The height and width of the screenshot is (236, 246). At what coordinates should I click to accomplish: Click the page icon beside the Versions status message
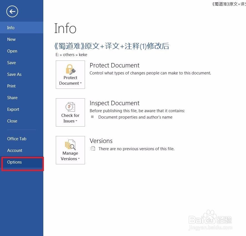click(93, 149)
